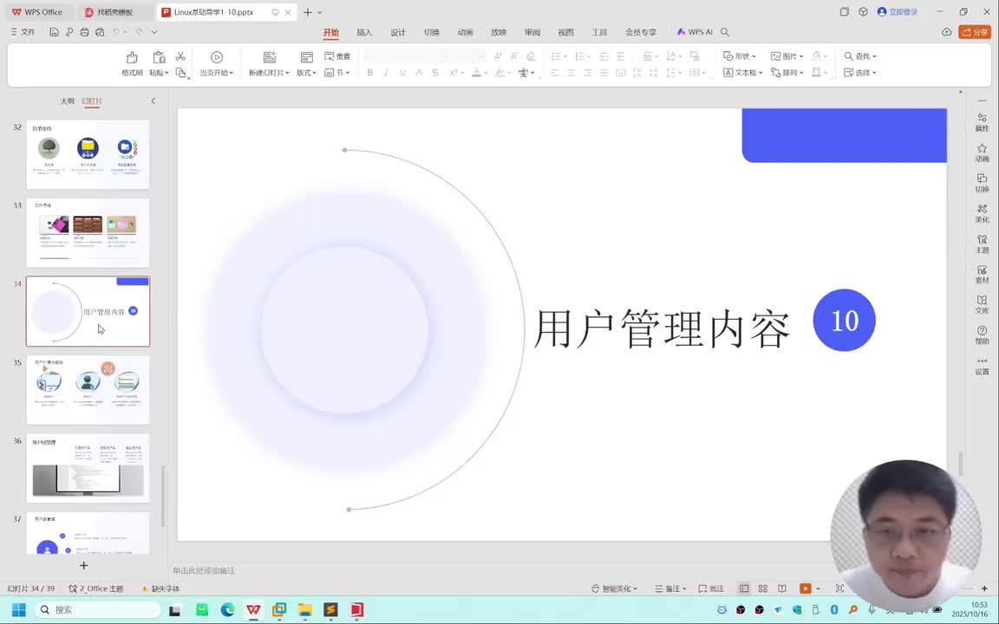Screen dimensions: 999x624
Task: Switch slide panel to Slides (幻灯片) view
Action: click(x=92, y=101)
